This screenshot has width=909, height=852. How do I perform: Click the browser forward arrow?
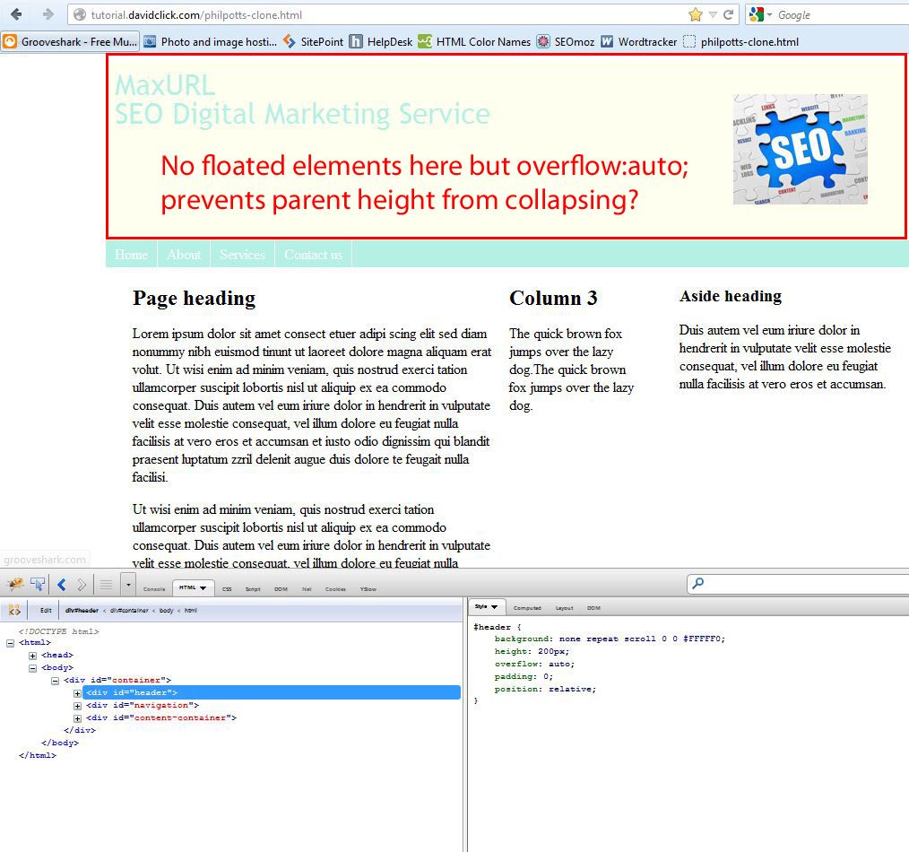coord(48,14)
